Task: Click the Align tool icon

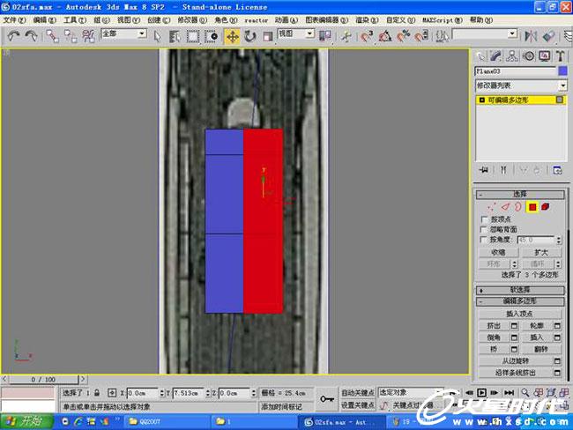Action: point(549,36)
